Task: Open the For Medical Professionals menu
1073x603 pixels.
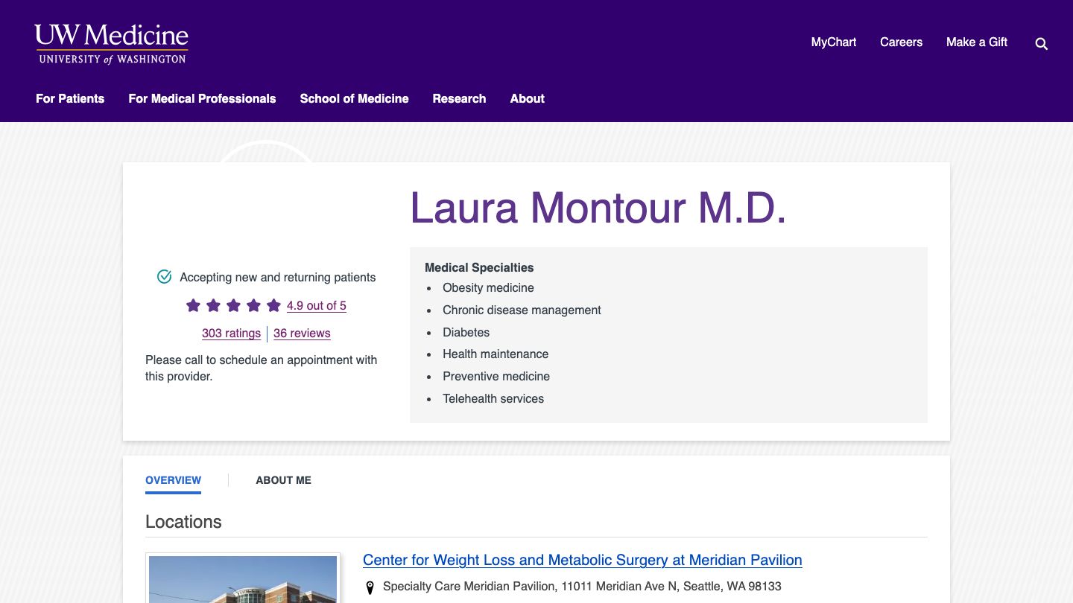Action: tap(201, 98)
